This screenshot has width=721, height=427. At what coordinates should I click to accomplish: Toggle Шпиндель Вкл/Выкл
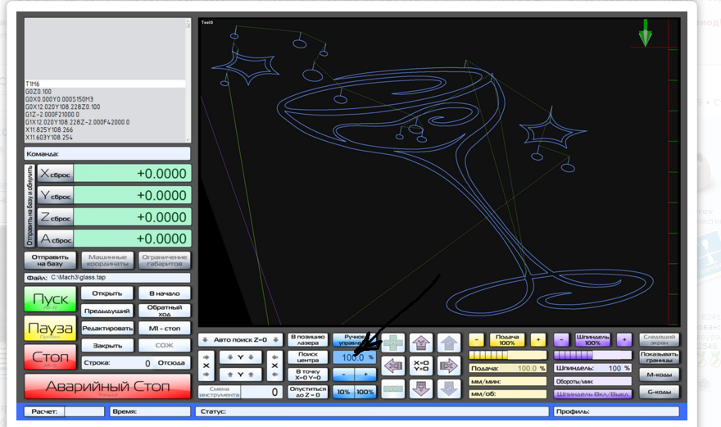pyautogui.click(x=592, y=394)
